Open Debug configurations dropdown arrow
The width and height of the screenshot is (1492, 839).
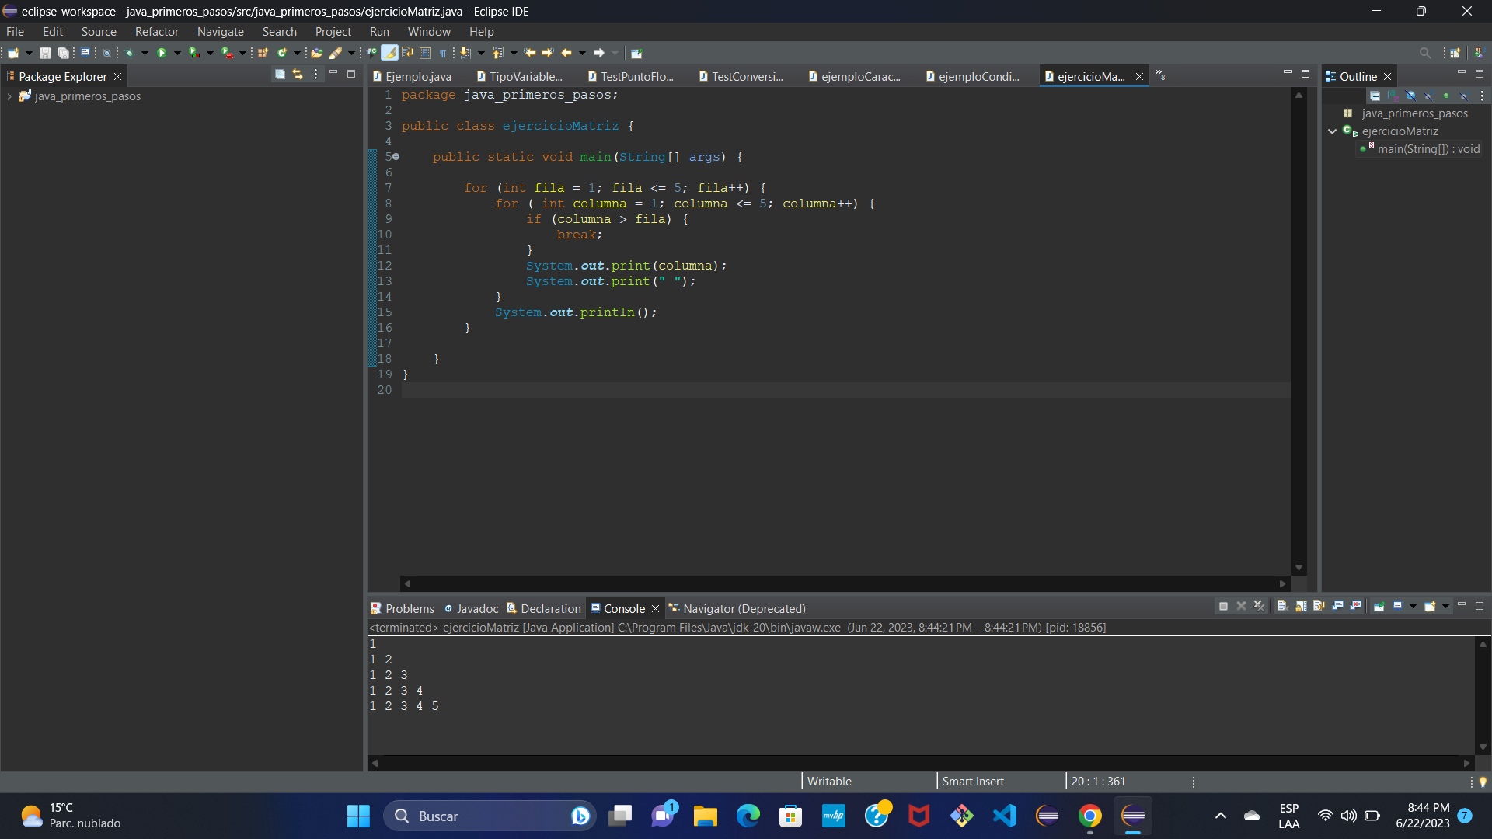point(145,53)
